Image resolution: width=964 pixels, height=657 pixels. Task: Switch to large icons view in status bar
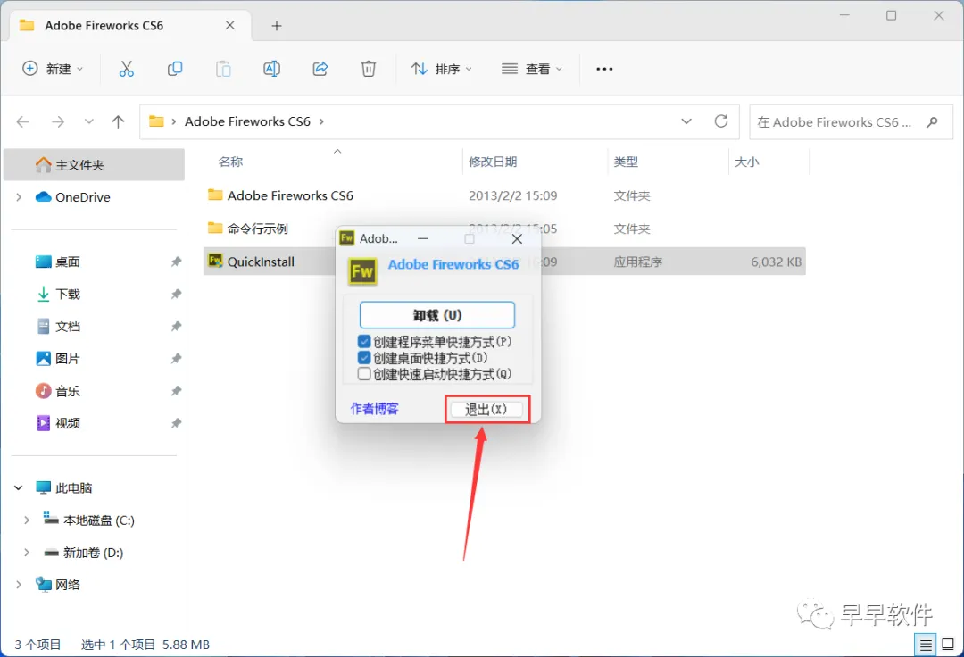click(x=948, y=645)
